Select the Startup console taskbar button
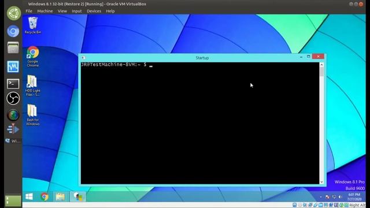370x208 pixels. [x=77, y=196]
